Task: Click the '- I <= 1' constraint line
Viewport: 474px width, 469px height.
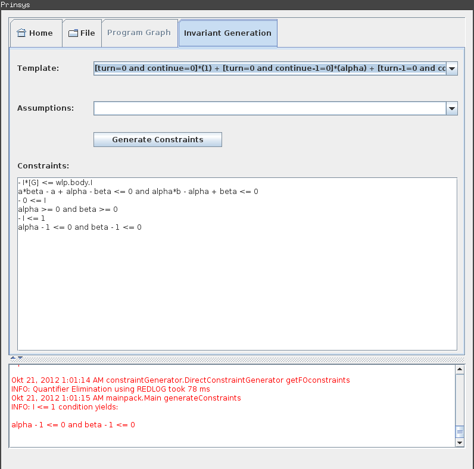Action: (32, 218)
